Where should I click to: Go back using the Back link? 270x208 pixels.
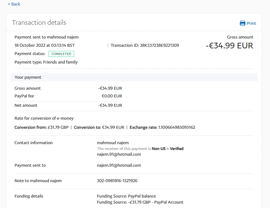pos(14,4)
